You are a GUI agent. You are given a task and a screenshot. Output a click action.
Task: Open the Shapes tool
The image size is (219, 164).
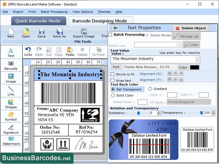[x=11, y=105]
